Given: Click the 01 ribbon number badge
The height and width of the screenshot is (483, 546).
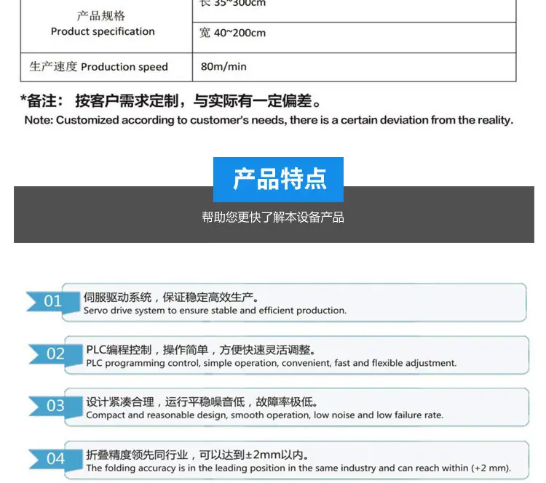Looking at the screenshot, I should 53,301.
